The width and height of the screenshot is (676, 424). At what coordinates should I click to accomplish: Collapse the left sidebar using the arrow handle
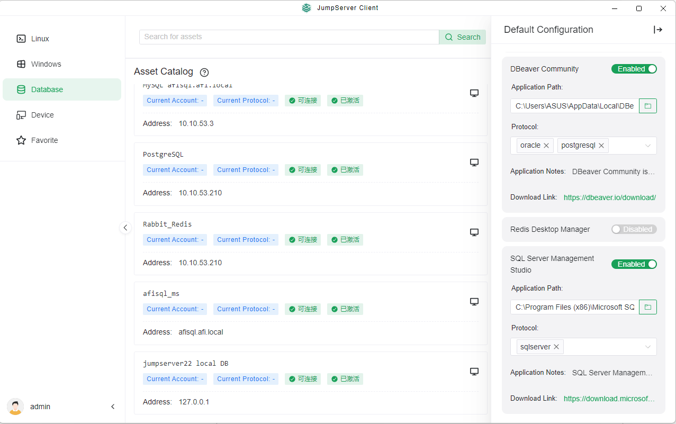[125, 228]
